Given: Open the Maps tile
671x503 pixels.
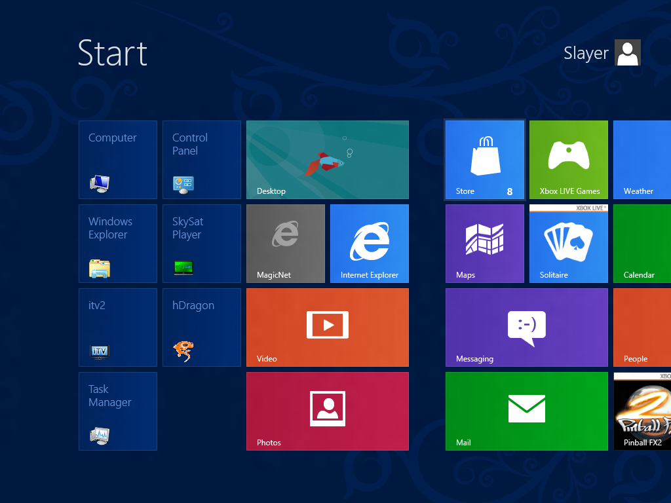Looking at the screenshot, I should pos(484,244).
